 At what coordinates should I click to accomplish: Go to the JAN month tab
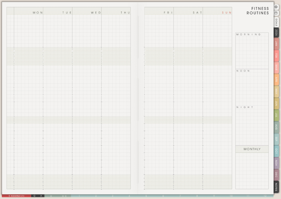[x=276, y=44]
